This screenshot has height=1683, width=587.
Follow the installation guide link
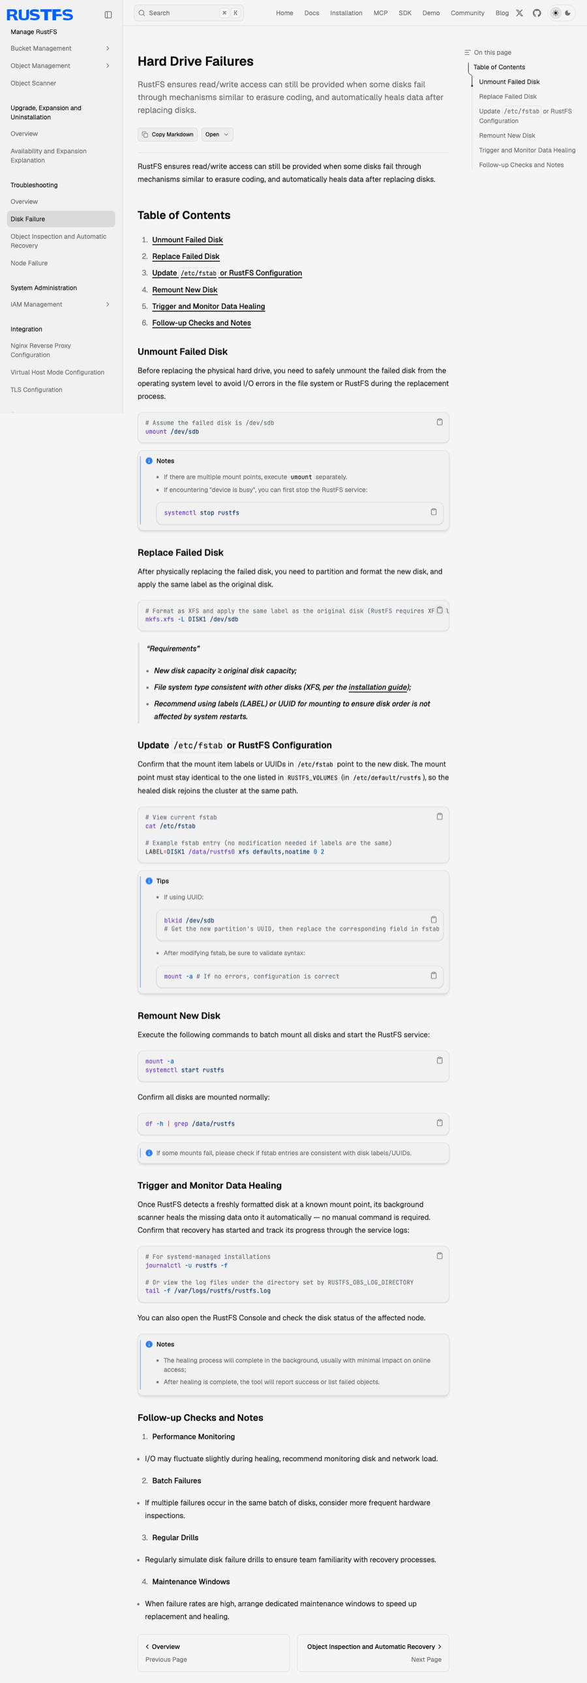pyautogui.click(x=378, y=687)
